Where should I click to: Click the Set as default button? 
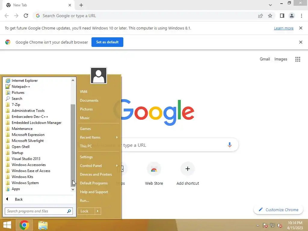[107, 42]
